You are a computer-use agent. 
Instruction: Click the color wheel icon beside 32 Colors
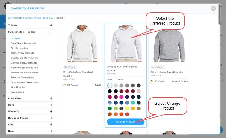pyautogui.click(x=152, y=82)
